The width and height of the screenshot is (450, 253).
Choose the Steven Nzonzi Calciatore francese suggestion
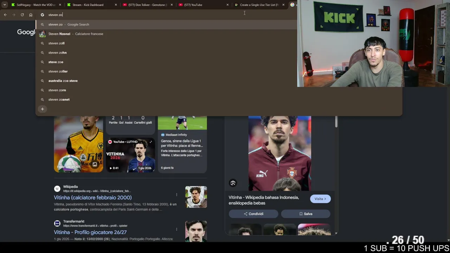click(166, 34)
